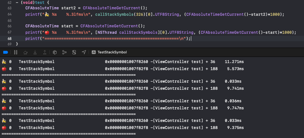Open the Environment Overrides icon
This screenshot has width=304, height=138.
pos(74,52)
